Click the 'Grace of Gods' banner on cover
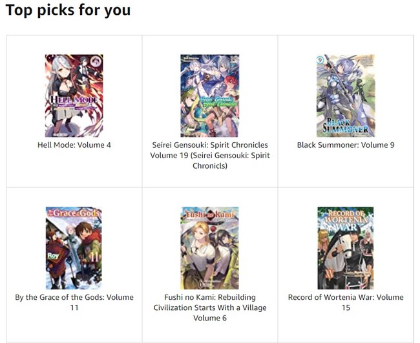The image size is (420, 343). tap(74, 213)
